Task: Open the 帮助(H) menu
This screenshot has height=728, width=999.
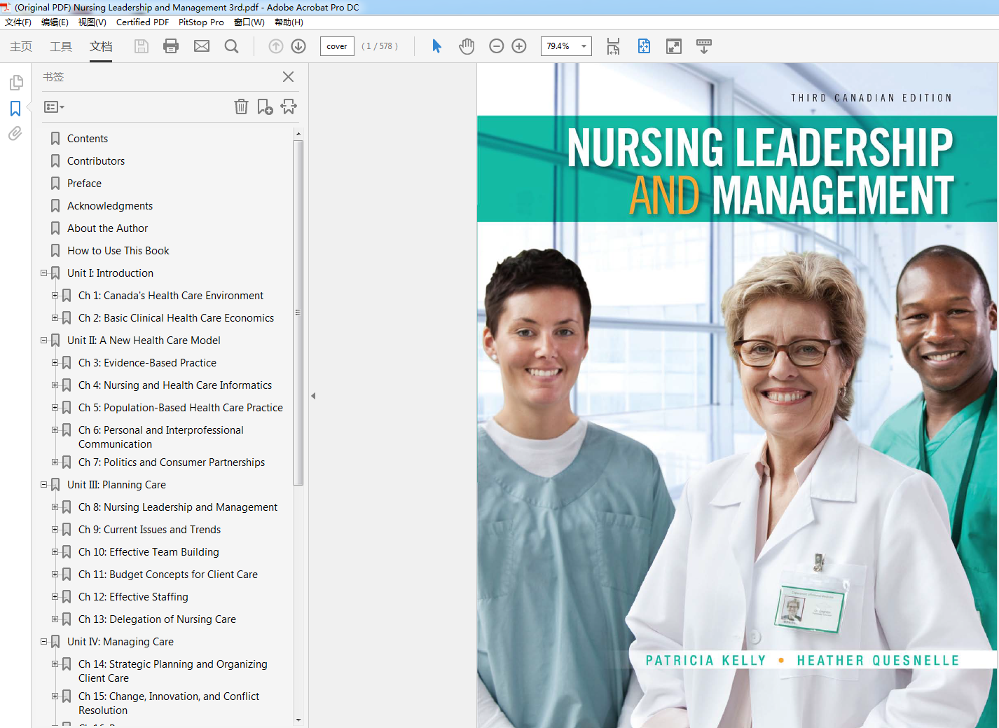Action: [x=289, y=22]
